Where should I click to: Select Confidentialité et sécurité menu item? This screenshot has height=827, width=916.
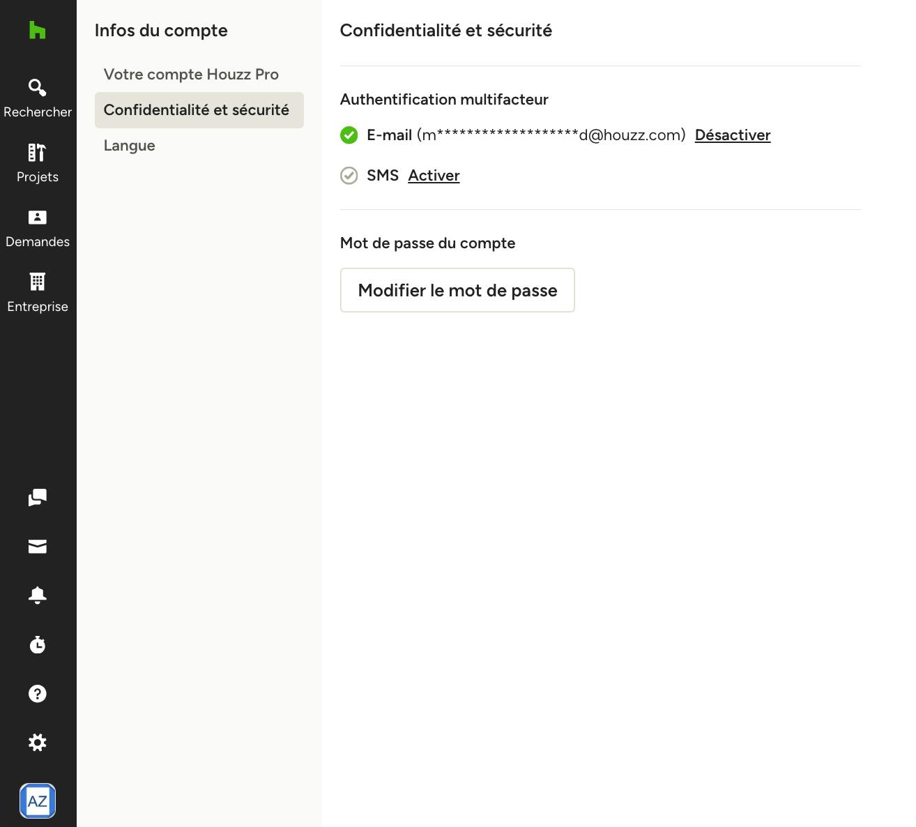click(199, 110)
